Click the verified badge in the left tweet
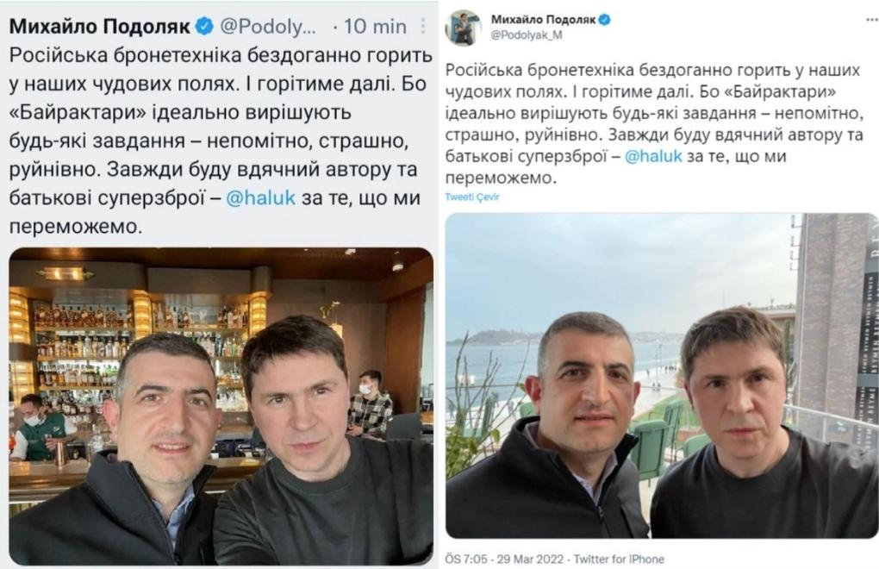 [x=204, y=26]
